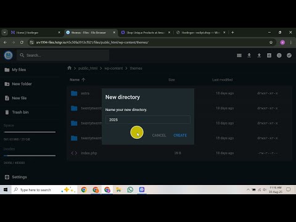The width and height of the screenshot is (296, 222).
Task: Navigate to wp-content breadcrumb
Action: (x=113, y=68)
